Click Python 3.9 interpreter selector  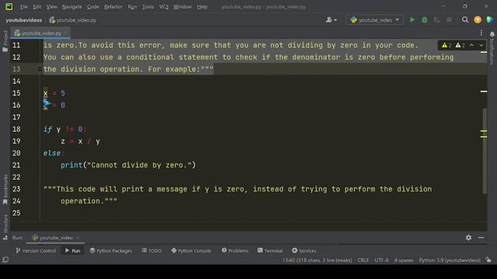point(450,260)
